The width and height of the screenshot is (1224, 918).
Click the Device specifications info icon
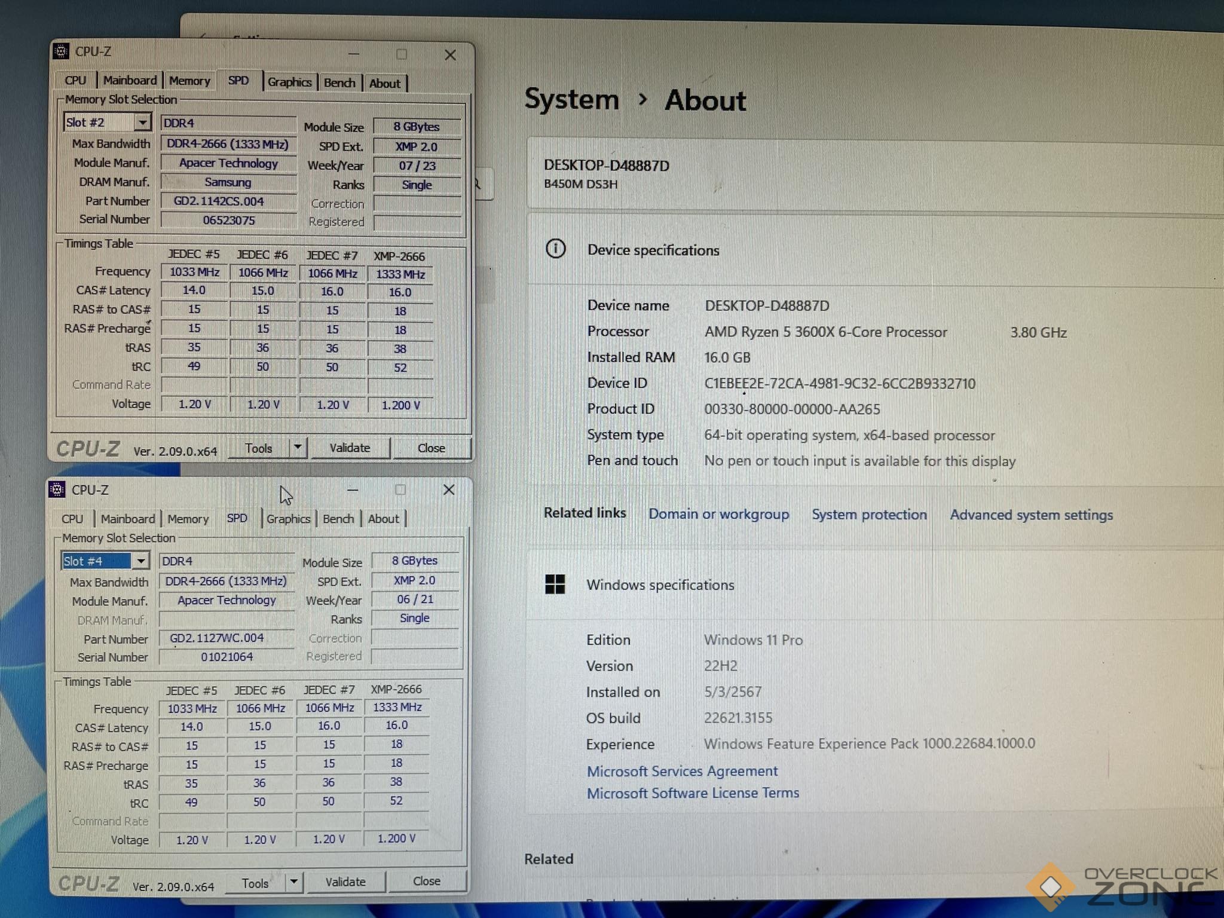pyautogui.click(x=555, y=249)
